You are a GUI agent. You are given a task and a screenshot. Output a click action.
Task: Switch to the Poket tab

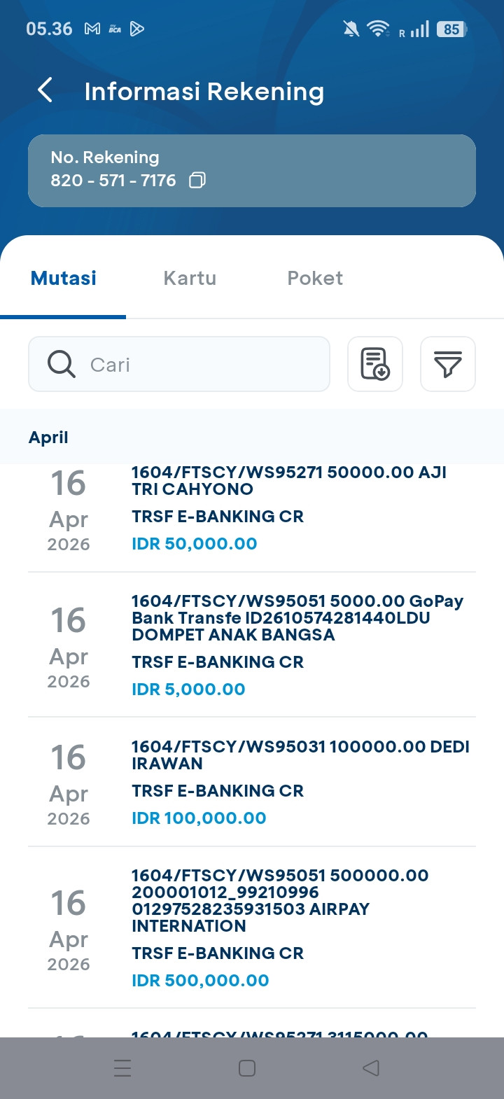click(315, 278)
